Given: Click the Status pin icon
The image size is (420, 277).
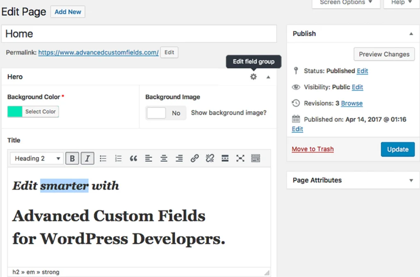Looking at the screenshot, I should click(x=296, y=71).
